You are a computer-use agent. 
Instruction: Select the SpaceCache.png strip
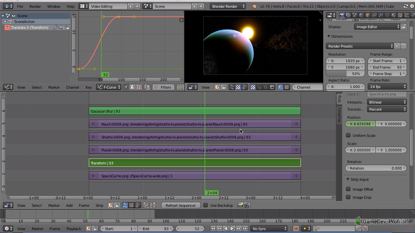tap(195, 176)
